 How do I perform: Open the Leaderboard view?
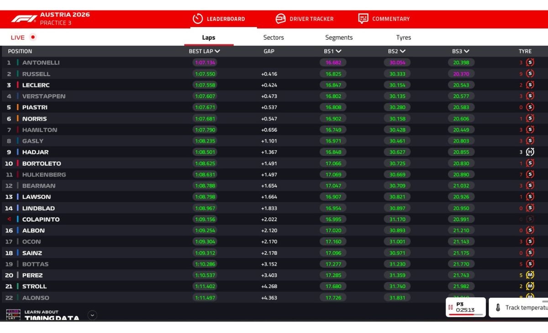coord(218,19)
